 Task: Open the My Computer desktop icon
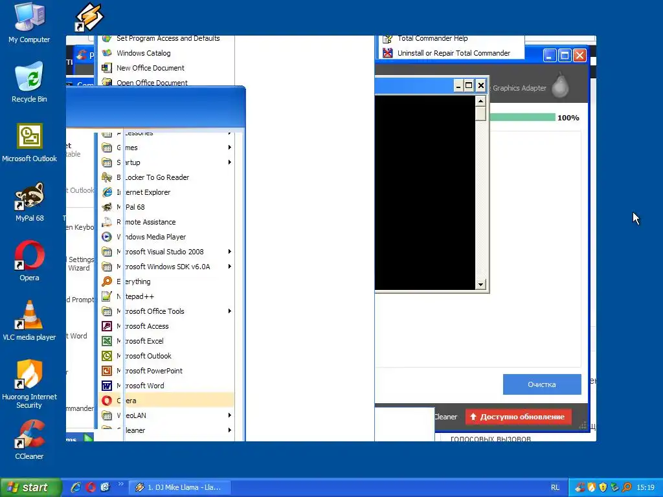point(29,23)
